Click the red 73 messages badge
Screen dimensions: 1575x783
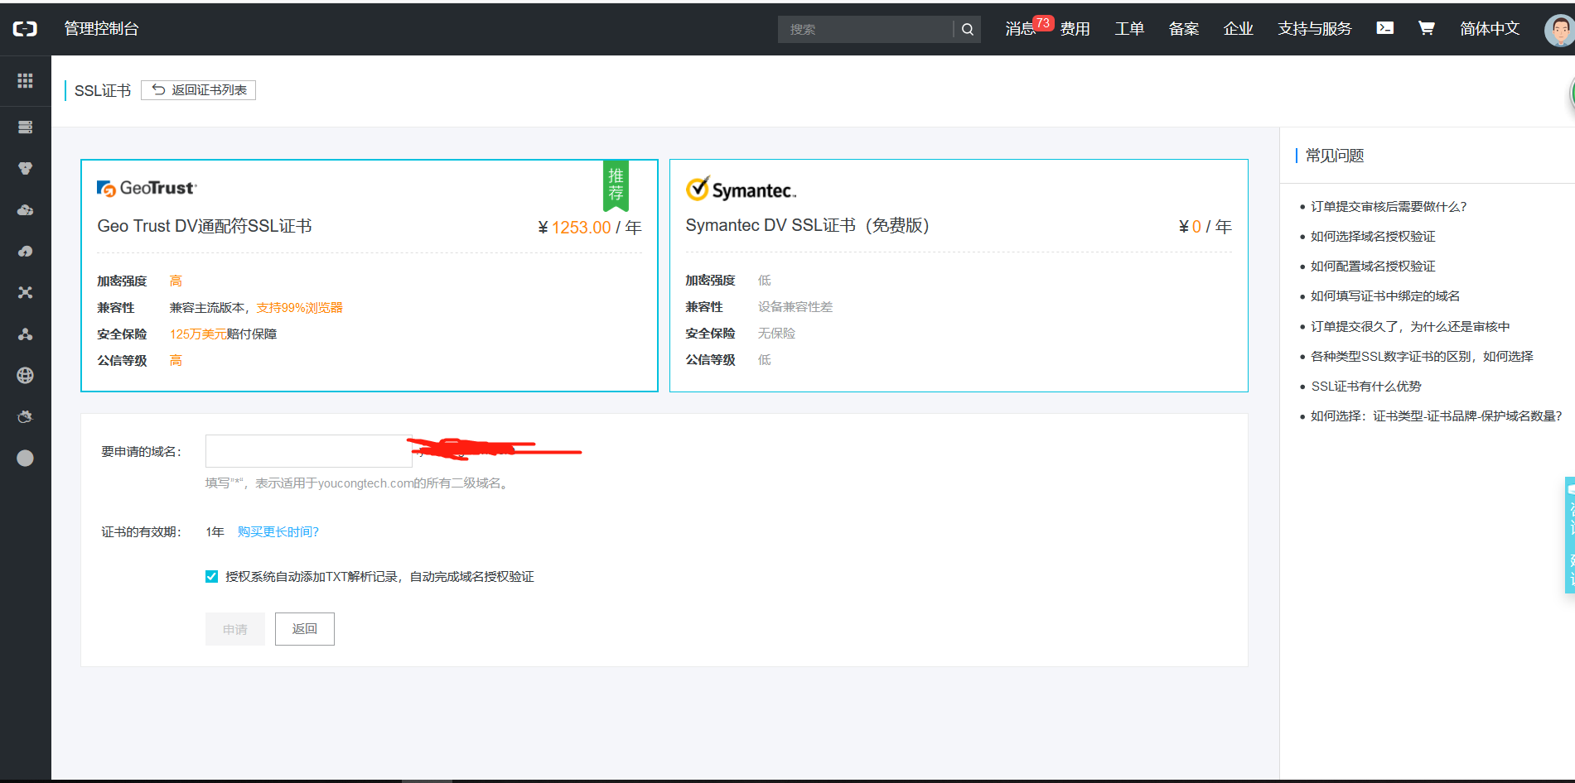(x=1043, y=23)
